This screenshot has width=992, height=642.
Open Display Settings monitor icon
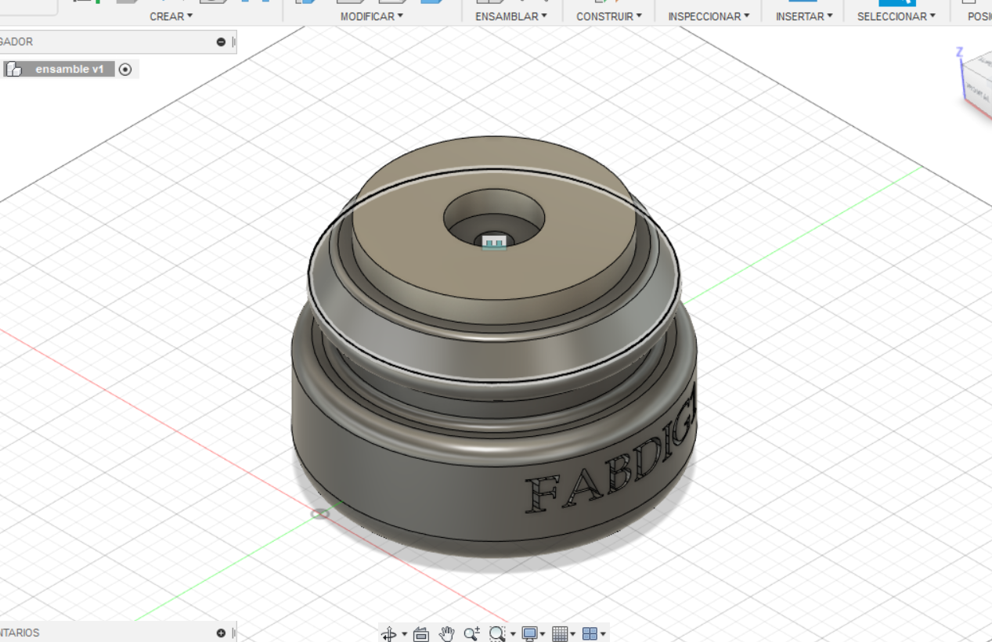coord(530,633)
